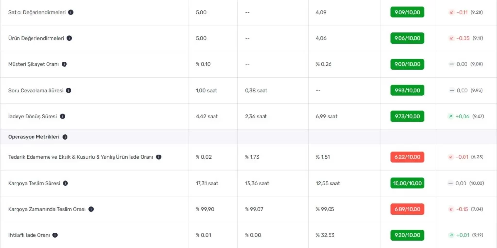This screenshot has height=248, width=497.
Task: Select the Satıcı Değerlendirmeleri row label
Action: tap(37, 12)
